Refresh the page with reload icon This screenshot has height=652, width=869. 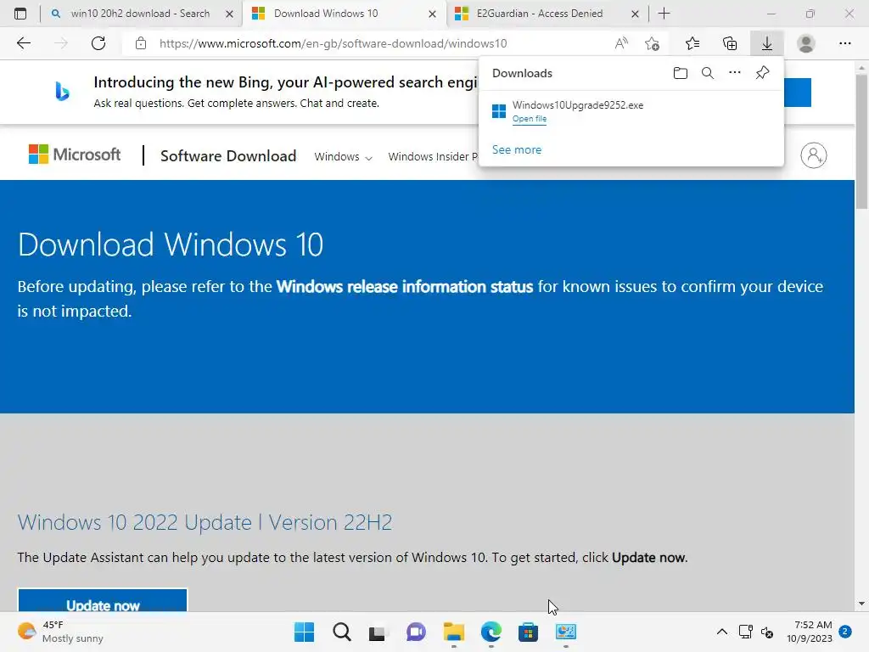pyautogui.click(x=98, y=43)
